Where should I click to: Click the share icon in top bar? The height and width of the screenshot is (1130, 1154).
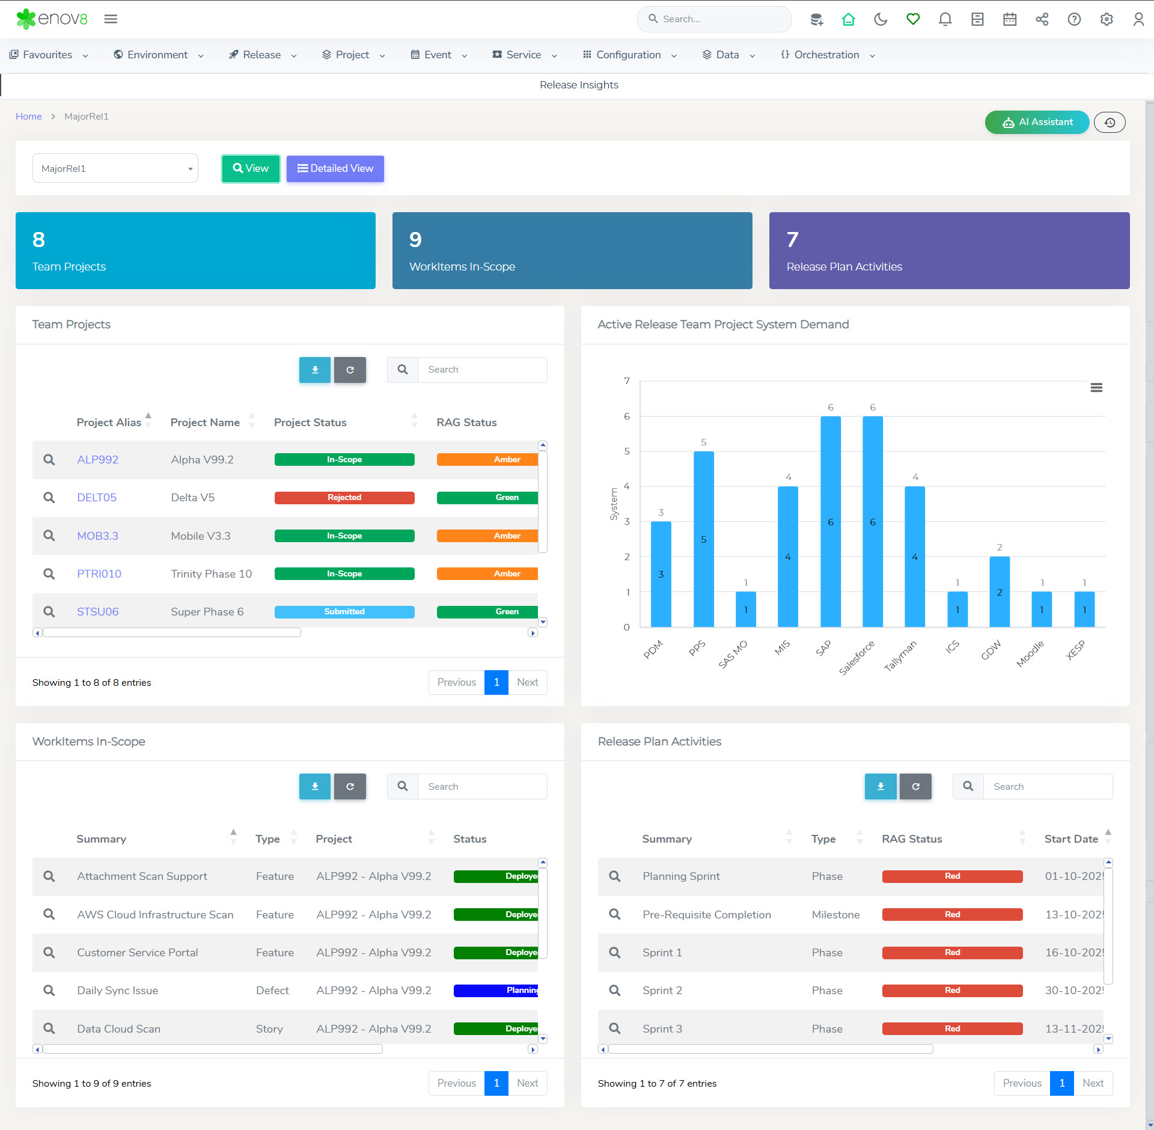click(x=1042, y=19)
